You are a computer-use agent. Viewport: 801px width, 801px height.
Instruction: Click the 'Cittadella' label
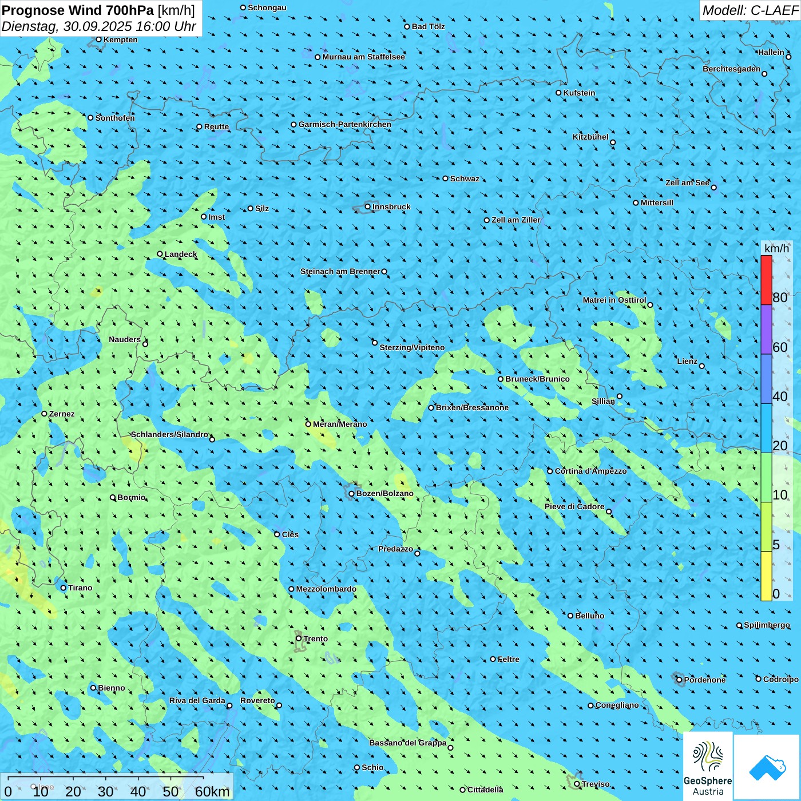[x=485, y=790]
